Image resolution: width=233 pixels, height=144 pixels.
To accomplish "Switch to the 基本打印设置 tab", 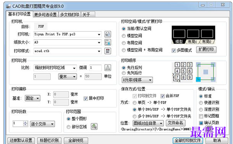I will pyautogui.click(x=19, y=14).
